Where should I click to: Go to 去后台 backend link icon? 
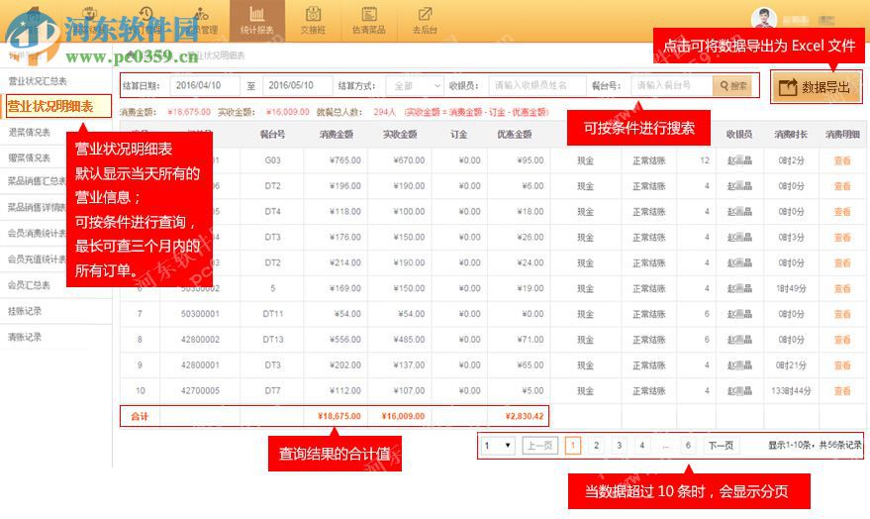425,14
